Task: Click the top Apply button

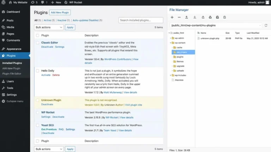Action: click(x=70, y=27)
